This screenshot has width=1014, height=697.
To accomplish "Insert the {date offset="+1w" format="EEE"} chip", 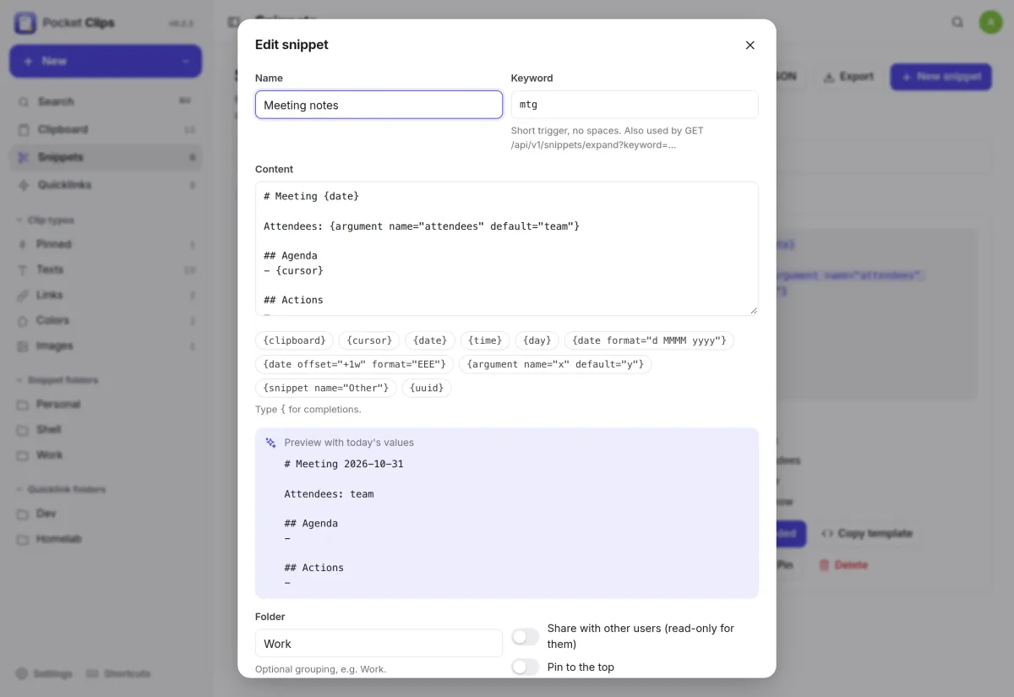I will (354, 364).
